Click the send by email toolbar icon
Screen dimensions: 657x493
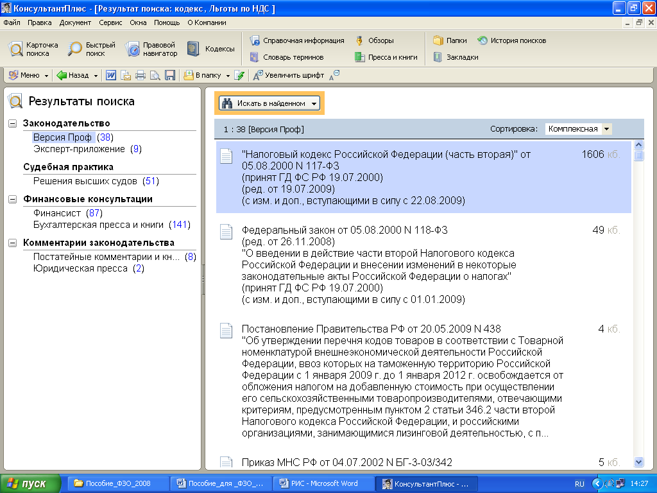[126, 76]
